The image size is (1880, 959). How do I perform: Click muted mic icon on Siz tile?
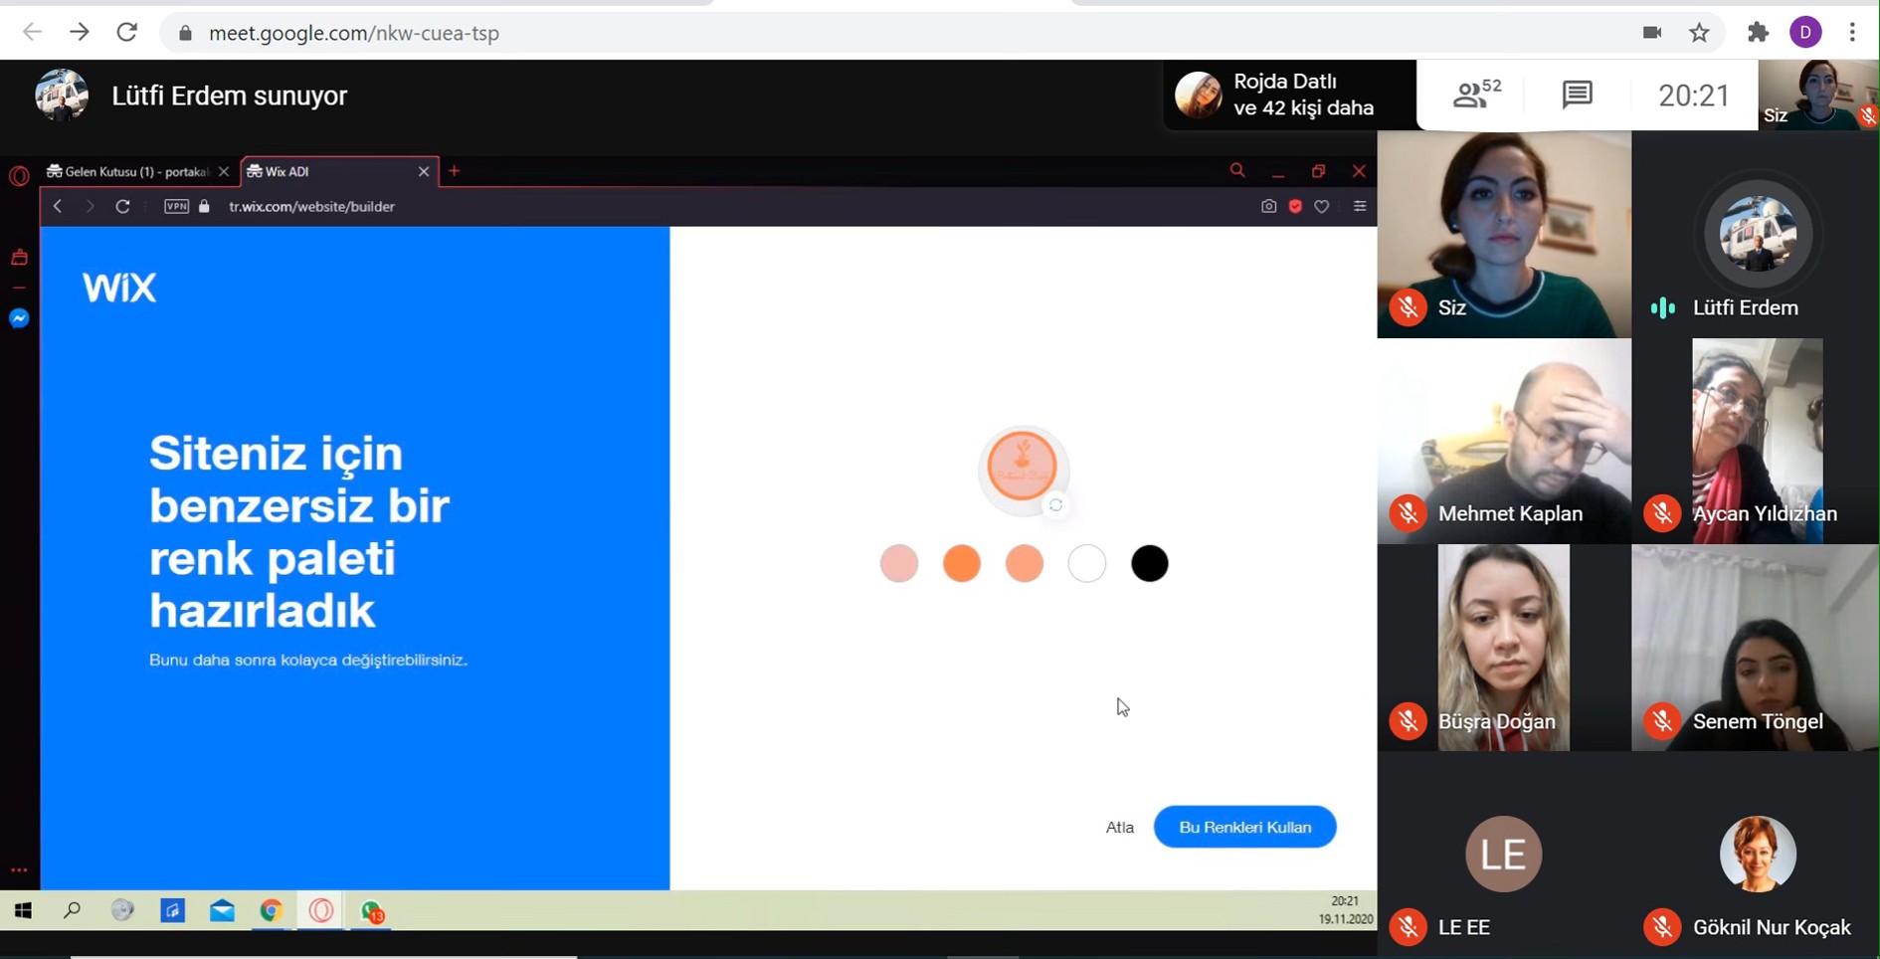click(1408, 307)
